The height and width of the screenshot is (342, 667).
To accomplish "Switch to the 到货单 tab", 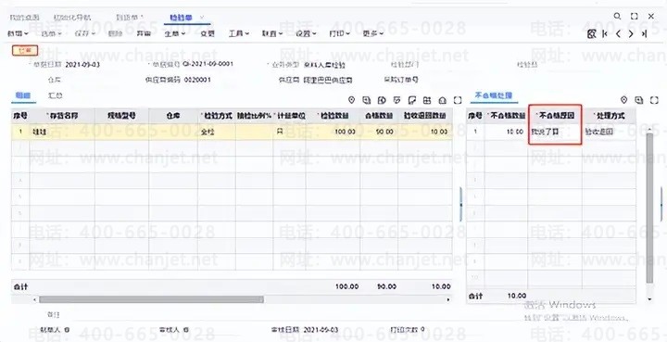I will tap(129, 18).
